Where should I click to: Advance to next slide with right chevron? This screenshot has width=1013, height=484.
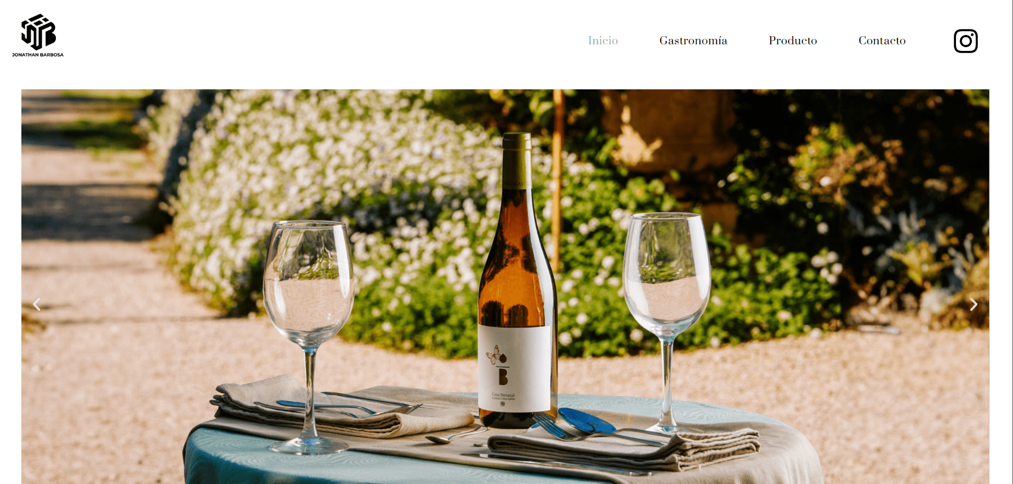tap(974, 304)
